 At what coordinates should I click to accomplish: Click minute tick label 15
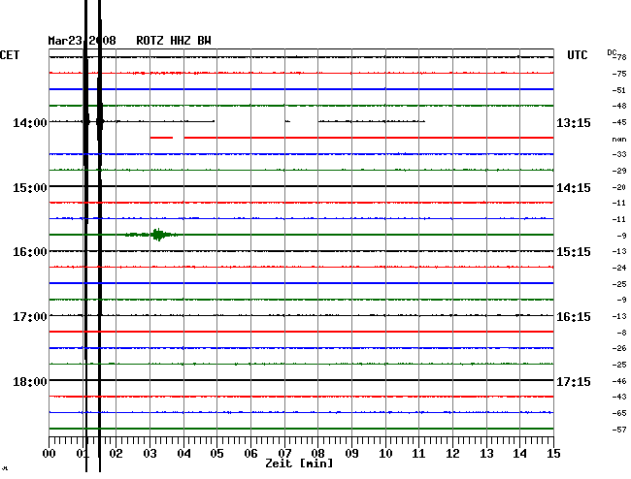point(553,454)
